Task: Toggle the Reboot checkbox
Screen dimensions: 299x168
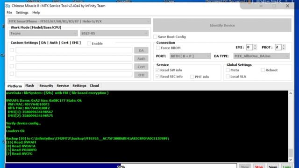Action: pyautogui.click(x=263, y=70)
